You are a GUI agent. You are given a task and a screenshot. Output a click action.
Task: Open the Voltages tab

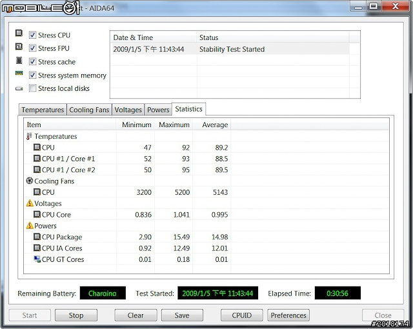(128, 110)
